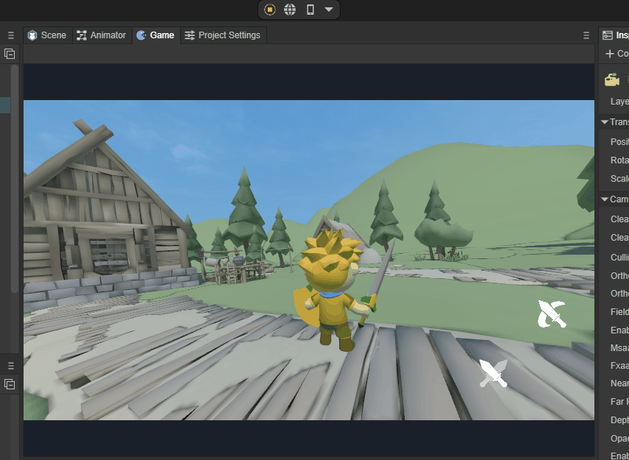Click the add component plus button
Image resolution: width=629 pixels, height=460 pixels.
pos(609,54)
